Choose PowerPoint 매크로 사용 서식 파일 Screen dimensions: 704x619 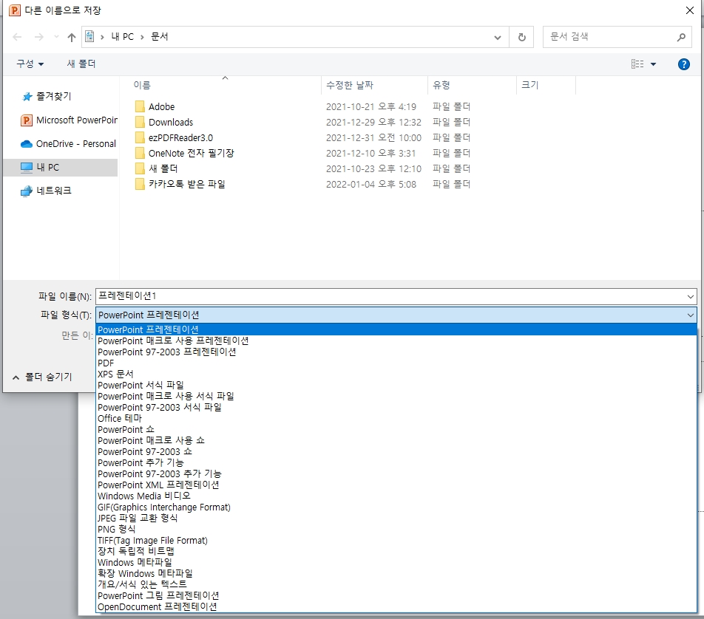pos(396,396)
